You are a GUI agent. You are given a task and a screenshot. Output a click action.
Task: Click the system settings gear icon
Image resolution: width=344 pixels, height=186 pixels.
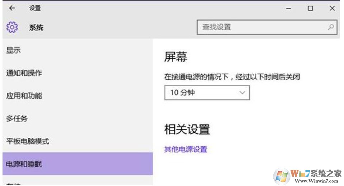[x=12, y=27]
